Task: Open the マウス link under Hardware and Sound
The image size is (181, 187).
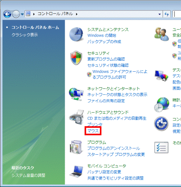Action: point(93,131)
